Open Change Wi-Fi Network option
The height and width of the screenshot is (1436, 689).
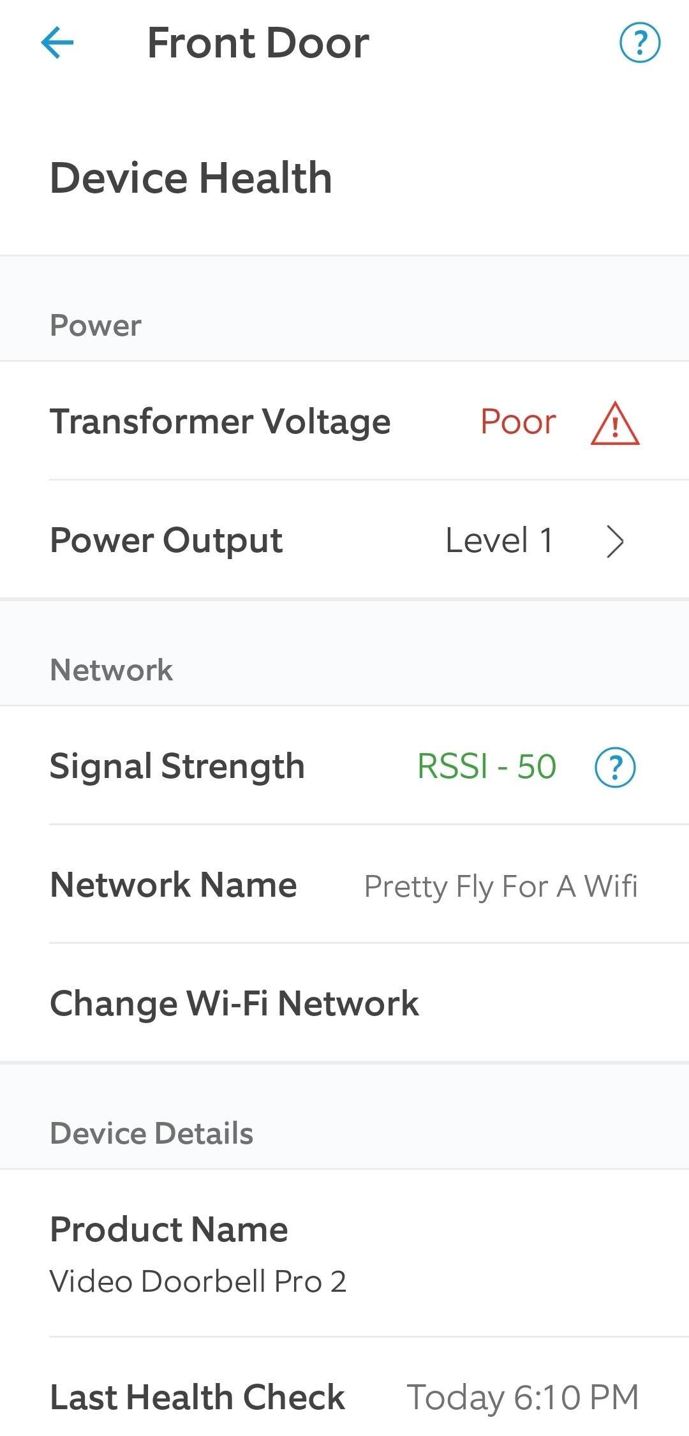[x=234, y=1003]
